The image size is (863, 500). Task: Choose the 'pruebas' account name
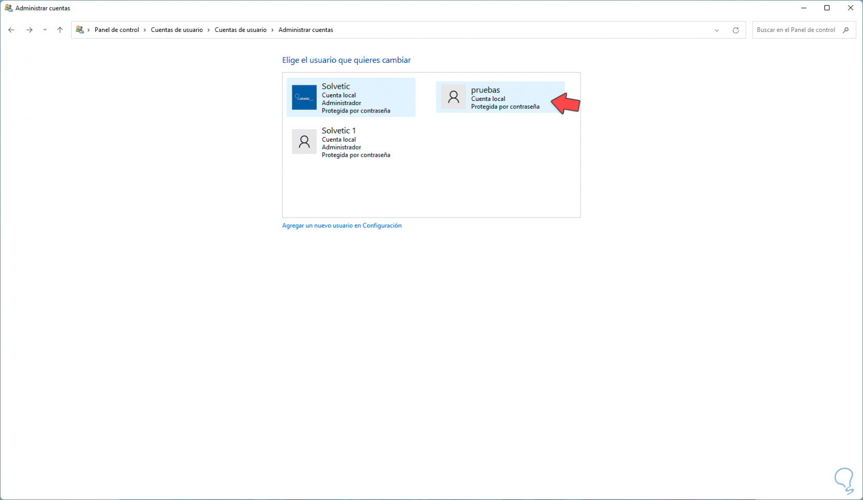point(485,90)
